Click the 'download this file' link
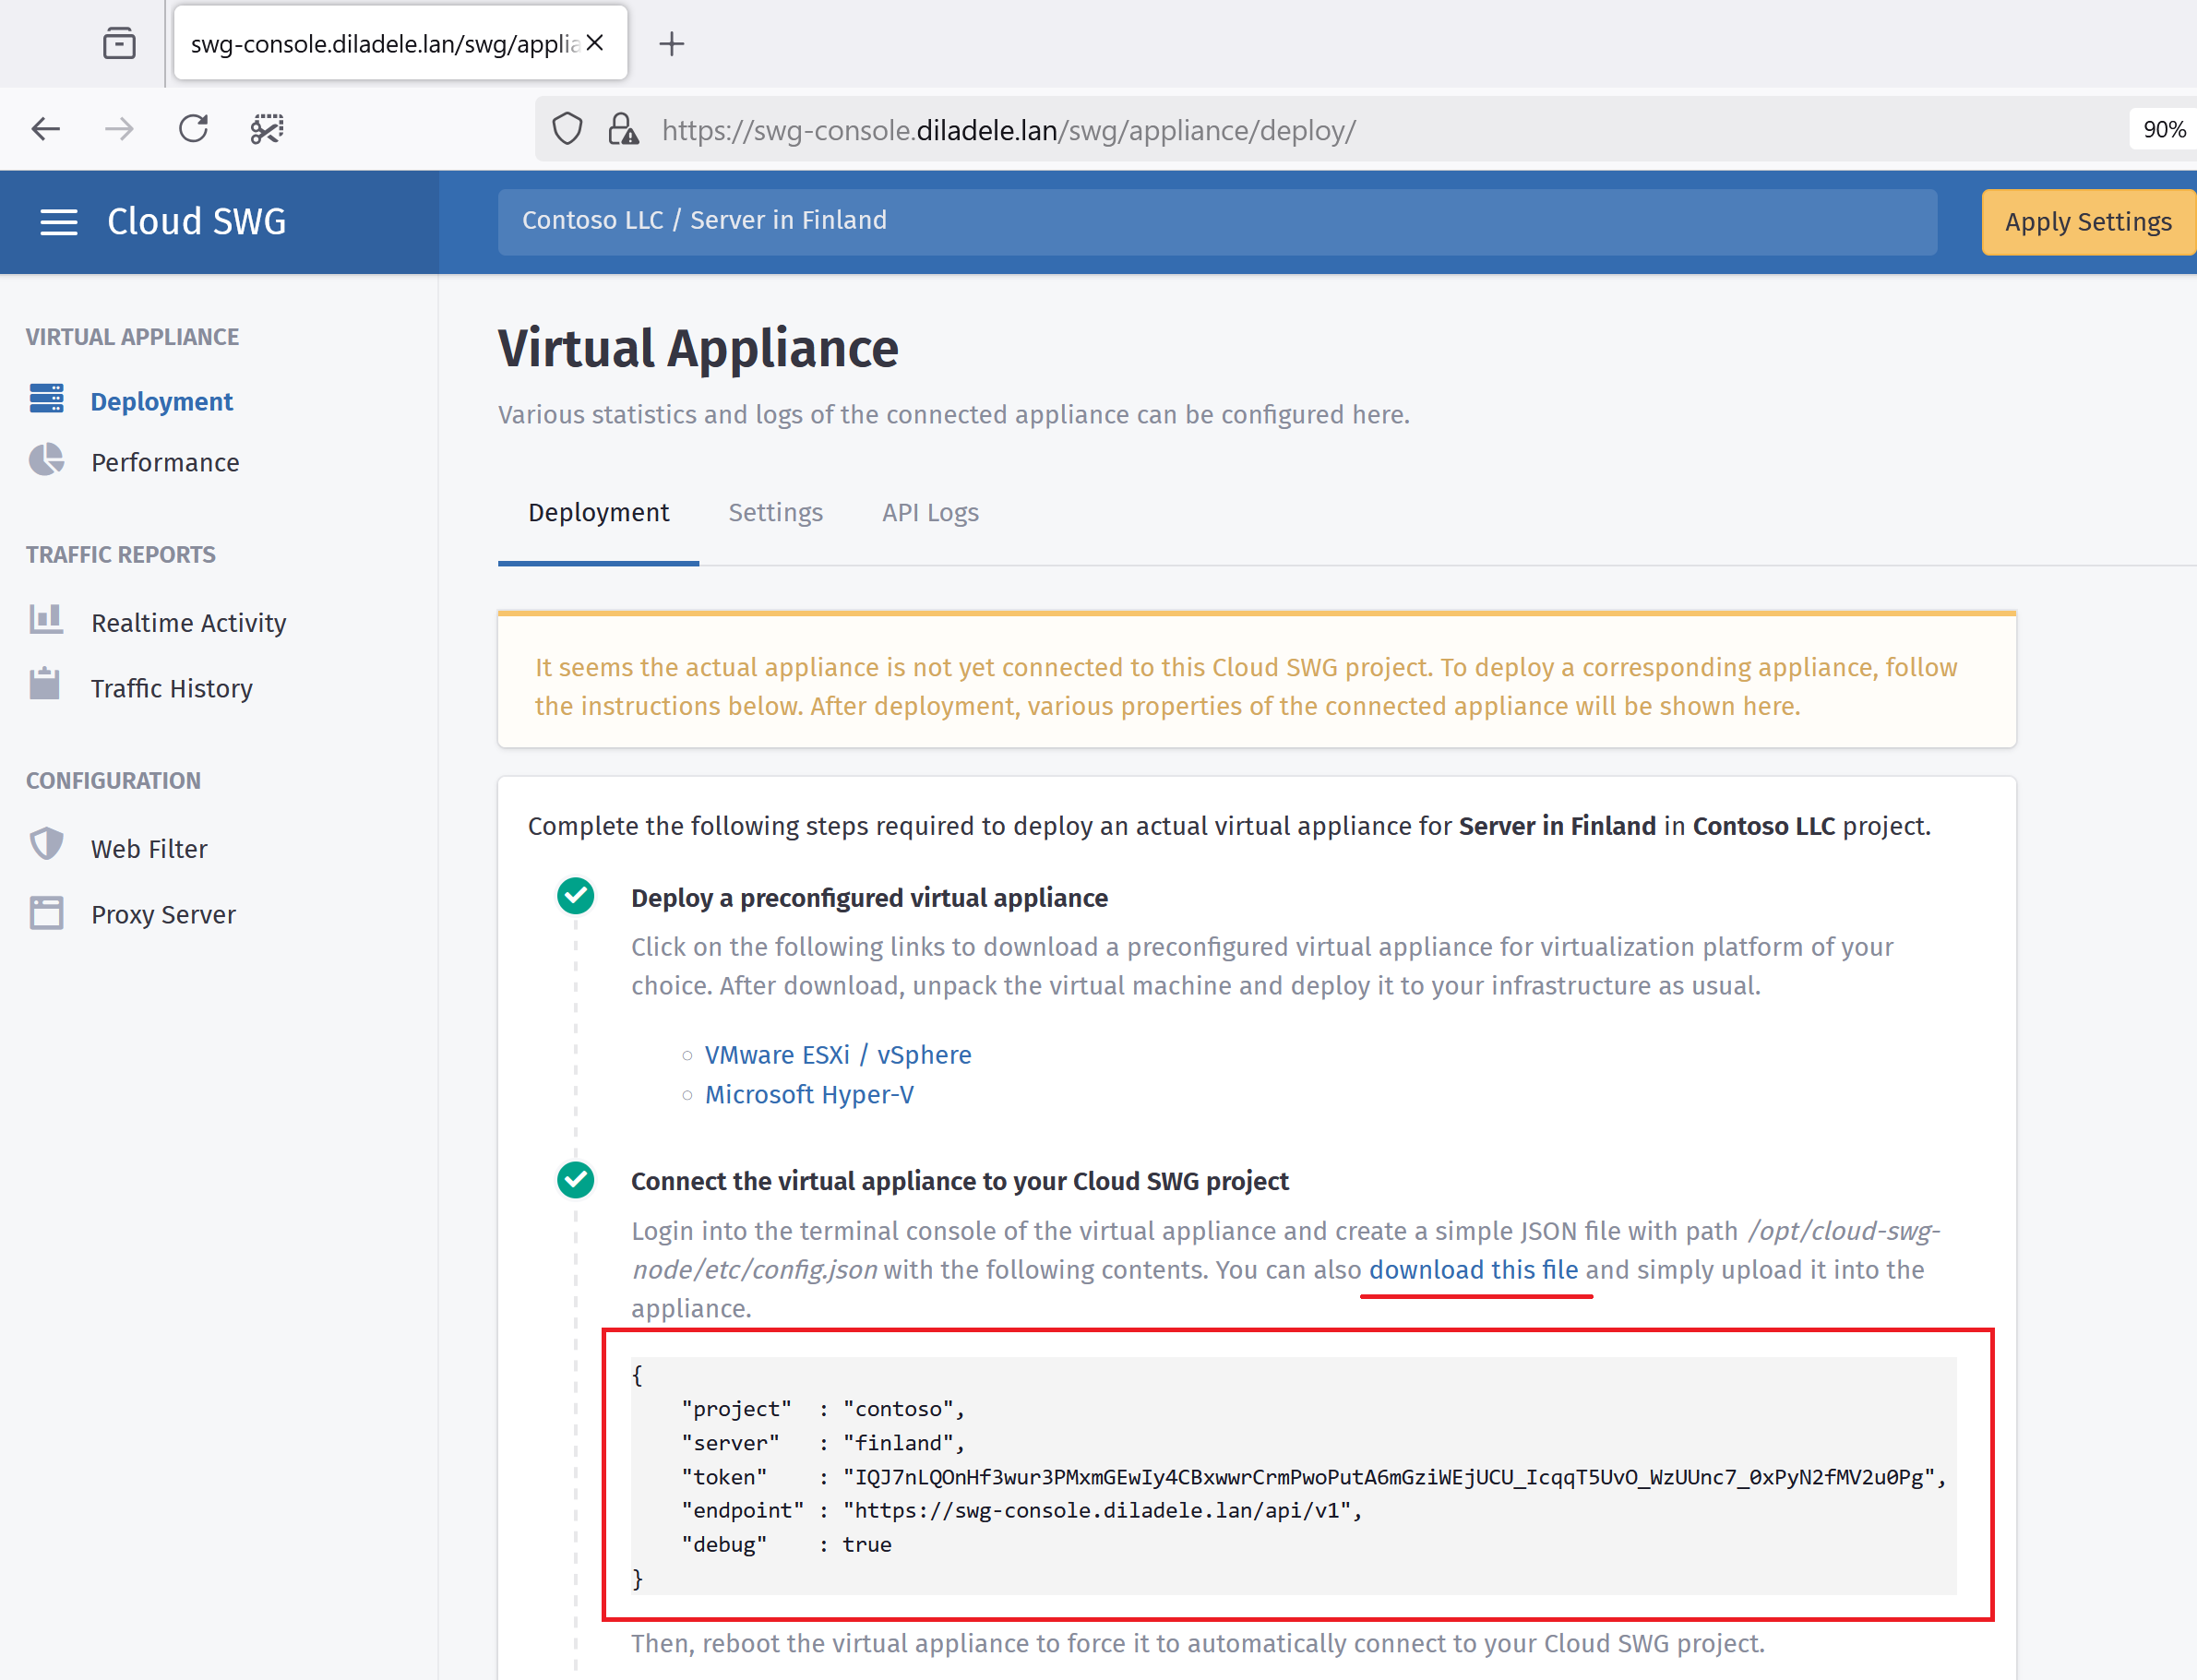2197x1680 pixels. (x=1473, y=1270)
